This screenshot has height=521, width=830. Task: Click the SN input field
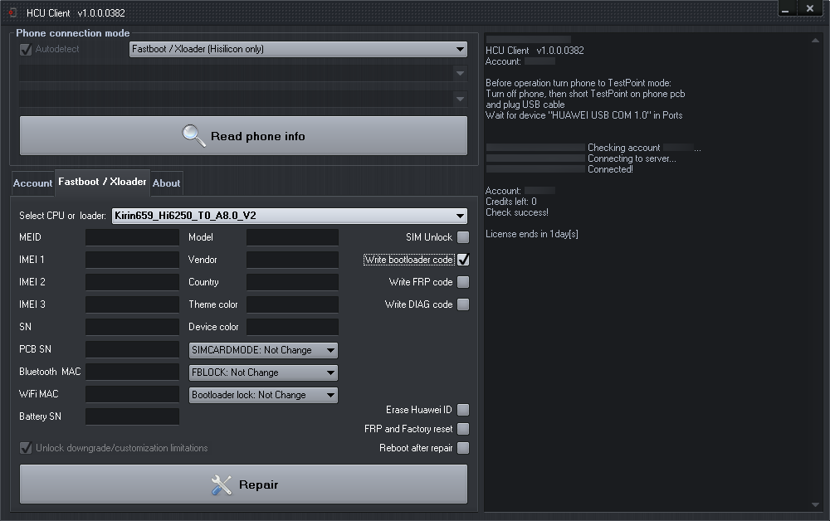[x=132, y=327]
